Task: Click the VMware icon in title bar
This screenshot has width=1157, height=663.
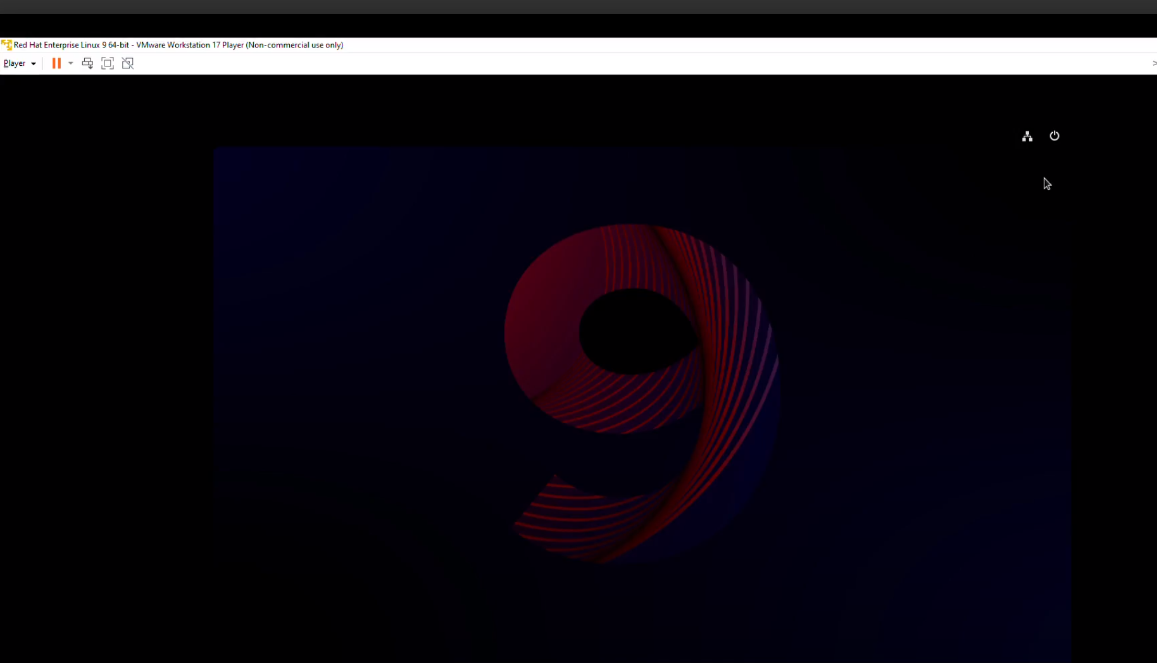Action: [6, 45]
